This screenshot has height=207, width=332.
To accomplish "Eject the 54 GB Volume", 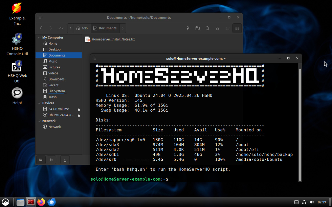I will pos(79,109).
